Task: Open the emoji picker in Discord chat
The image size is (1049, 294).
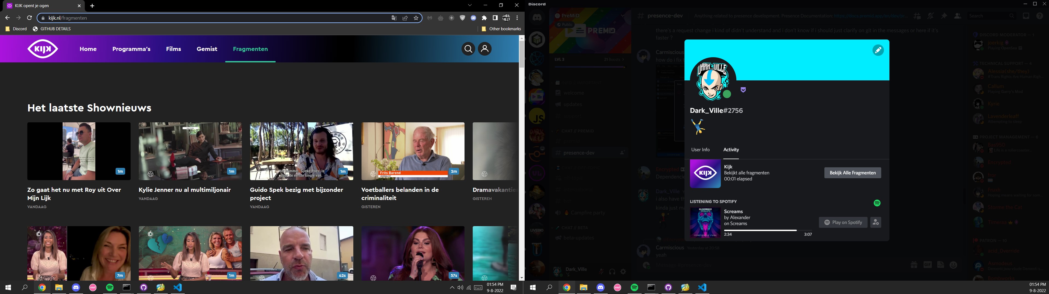Action: click(x=953, y=265)
